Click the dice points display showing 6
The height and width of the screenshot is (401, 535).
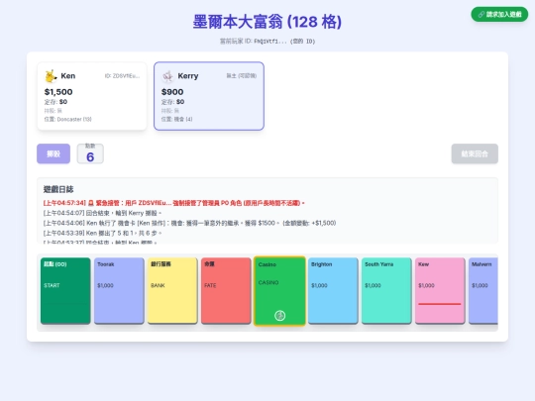click(x=90, y=153)
